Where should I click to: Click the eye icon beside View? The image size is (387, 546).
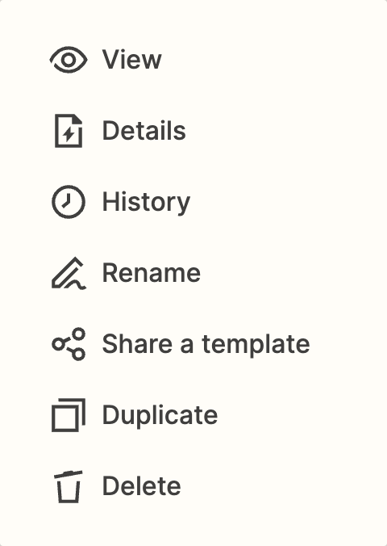click(69, 60)
